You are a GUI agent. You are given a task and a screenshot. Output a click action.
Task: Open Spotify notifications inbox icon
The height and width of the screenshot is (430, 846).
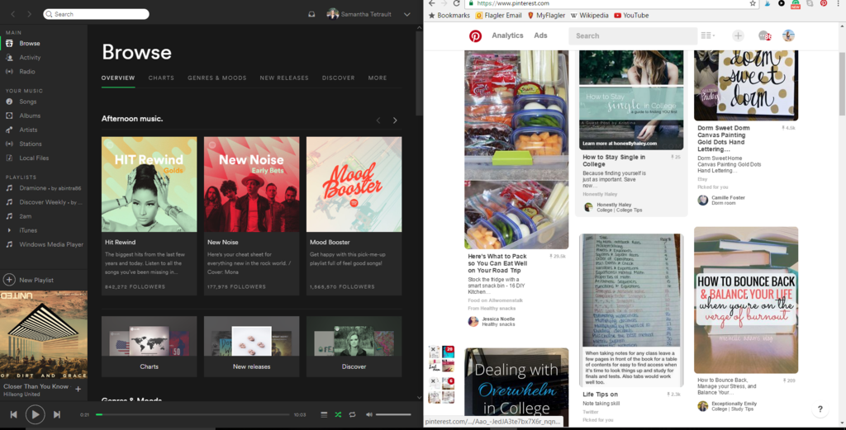311,14
